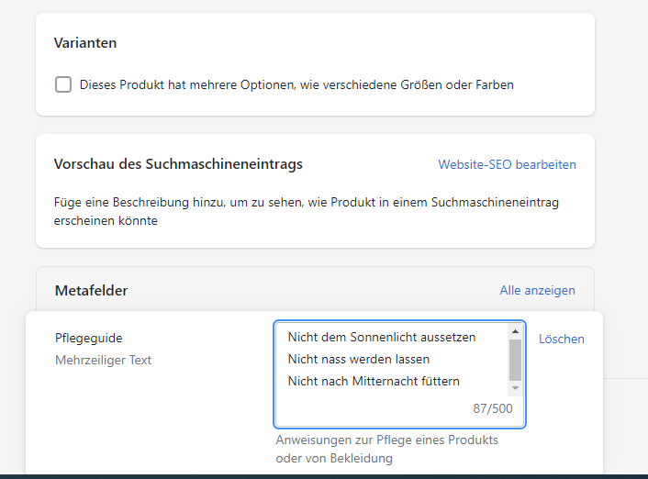The height and width of the screenshot is (479, 648).
Task: Place cursor in 'Nicht nach Mitternacht füttern' line
Action: (x=374, y=381)
